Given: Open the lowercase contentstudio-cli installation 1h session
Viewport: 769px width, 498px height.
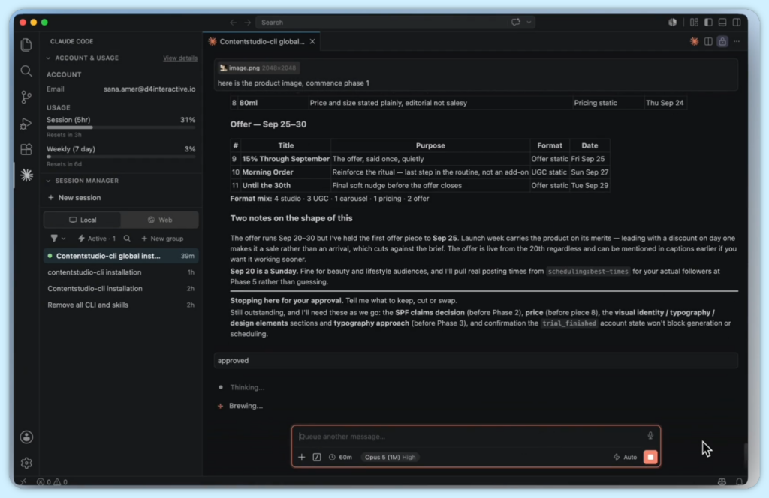Looking at the screenshot, I should click(x=121, y=272).
